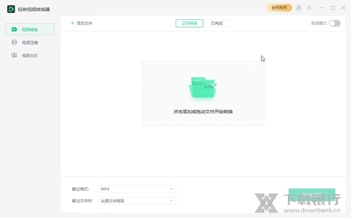Click the 高速模式 label

coord(319,23)
